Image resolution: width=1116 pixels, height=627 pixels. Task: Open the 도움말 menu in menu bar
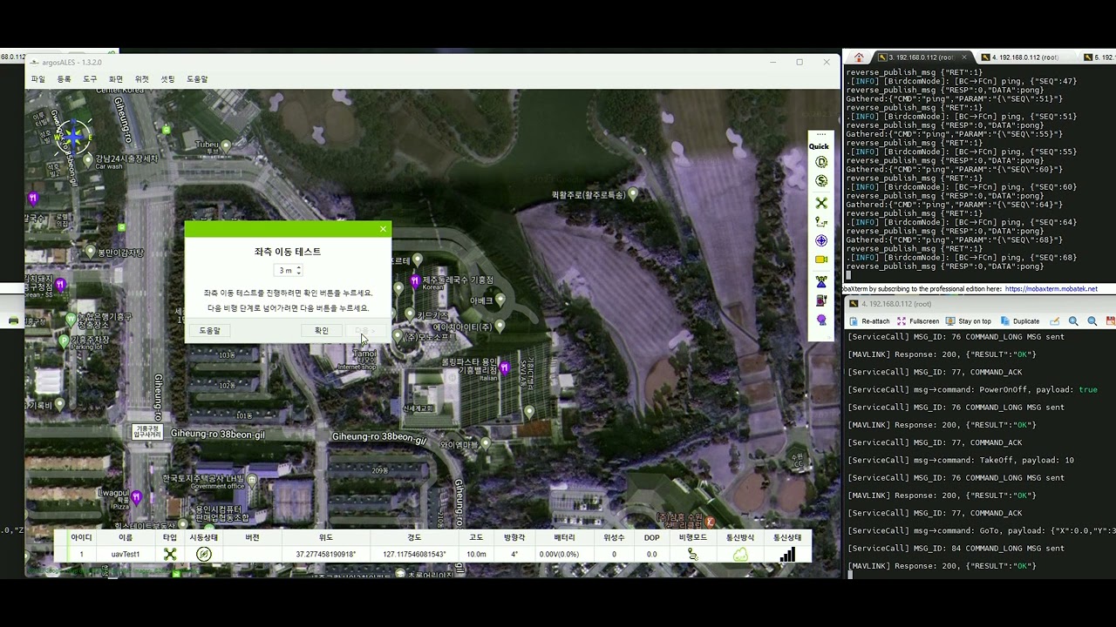[197, 79]
